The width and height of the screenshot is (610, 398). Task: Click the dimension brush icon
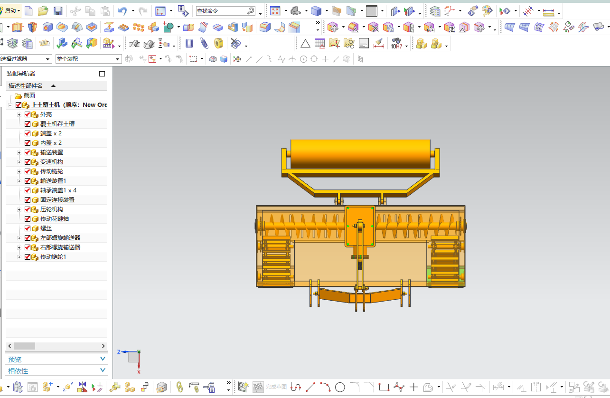(378, 44)
